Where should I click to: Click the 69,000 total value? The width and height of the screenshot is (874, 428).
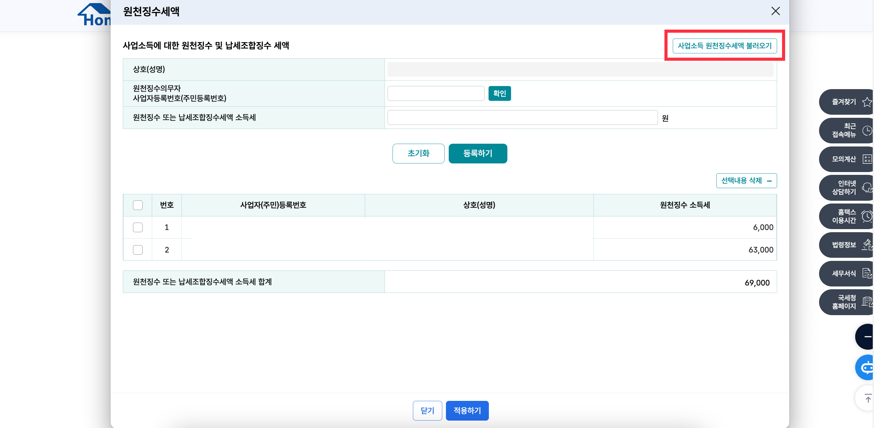pos(757,283)
